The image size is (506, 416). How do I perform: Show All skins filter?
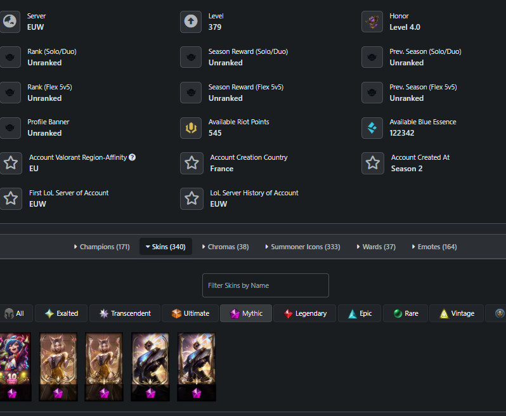click(x=15, y=313)
